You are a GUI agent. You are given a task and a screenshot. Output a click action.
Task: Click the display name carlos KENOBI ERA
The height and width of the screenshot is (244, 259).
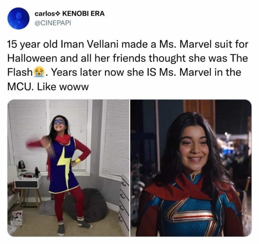pos(69,13)
